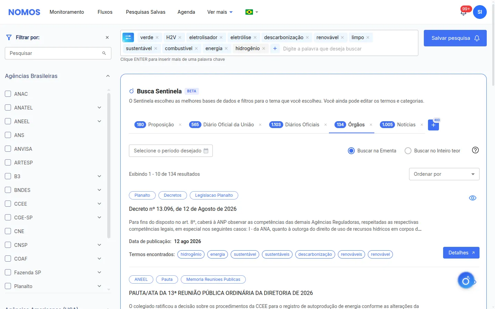The height and width of the screenshot is (309, 495).
Task: Switch to the Diário Oficial da União tab
Action: [222, 125]
